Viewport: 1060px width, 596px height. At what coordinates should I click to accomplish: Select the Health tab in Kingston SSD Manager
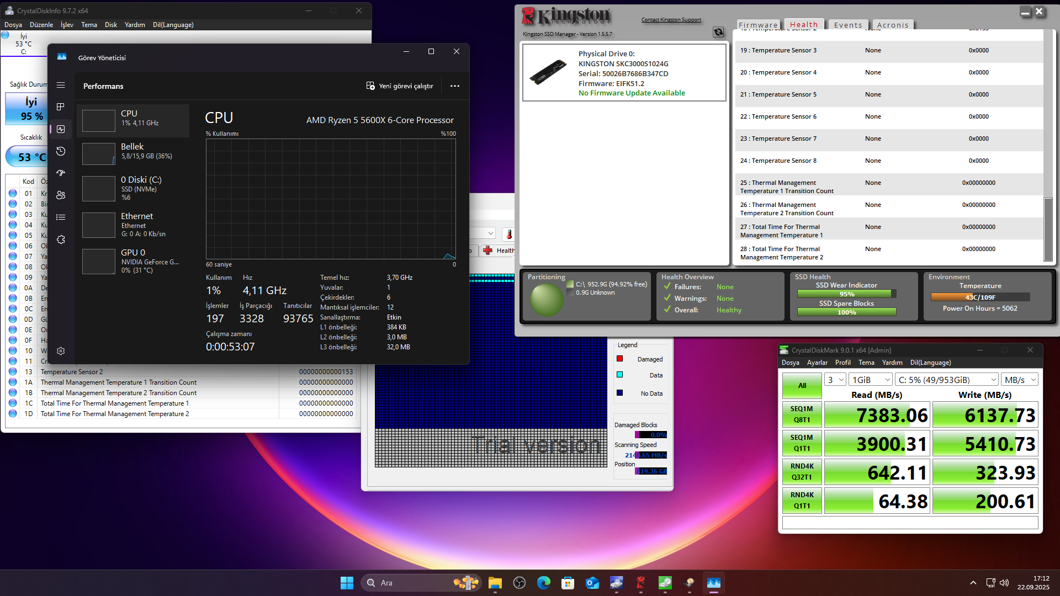tap(804, 24)
